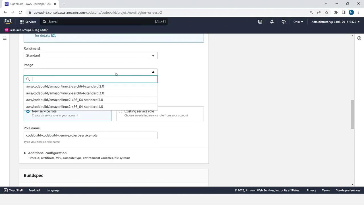Click the browser zoom magnifier icon
364x205 pixels.
pos(311,13)
